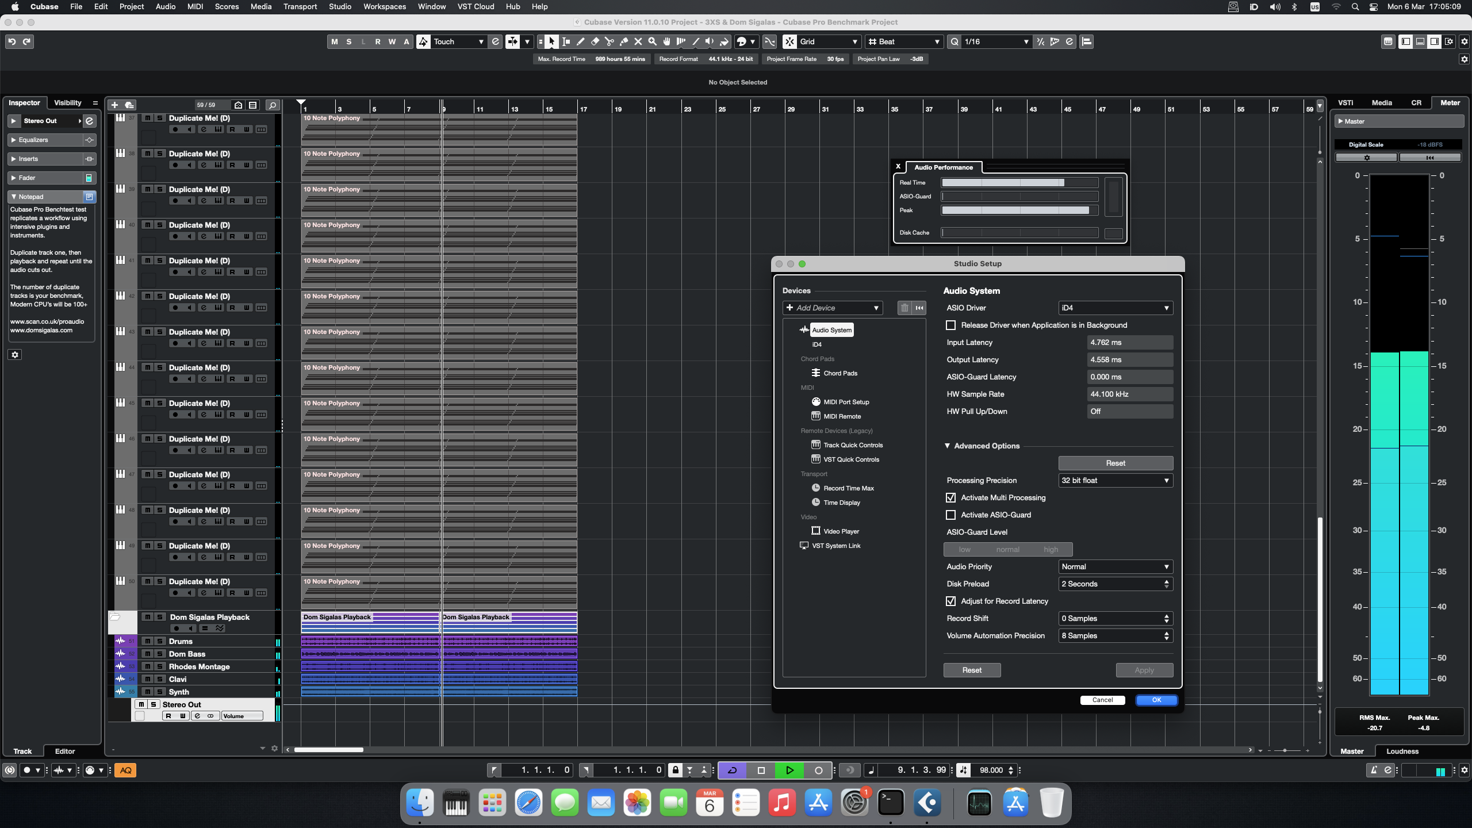The height and width of the screenshot is (828, 1472).
Task: Select the Scissors split tool
Action: pos(609,41)
